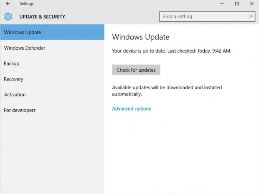Click the UPDATE & SECURITY header text
The image size is (259, 194).
pyautogui.click(x=42, y=17)
